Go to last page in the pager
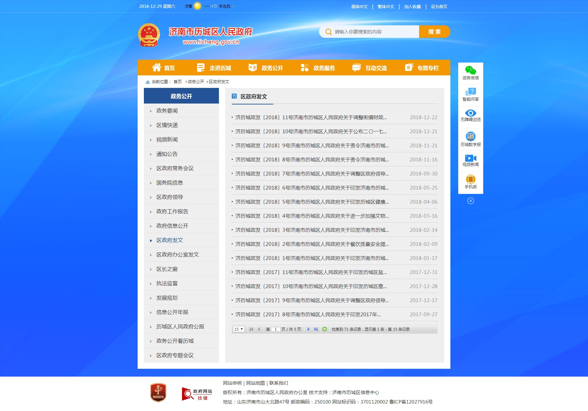588x411 pixels. [316, 329]
